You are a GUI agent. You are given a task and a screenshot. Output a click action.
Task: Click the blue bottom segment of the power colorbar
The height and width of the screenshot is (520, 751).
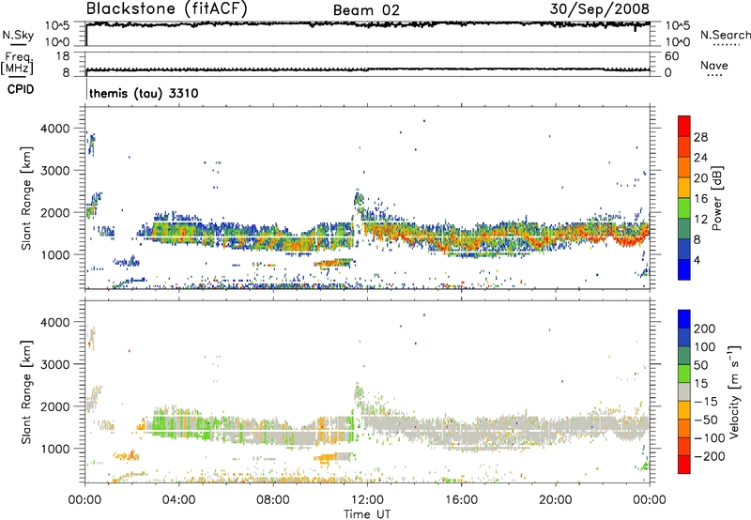684,269
